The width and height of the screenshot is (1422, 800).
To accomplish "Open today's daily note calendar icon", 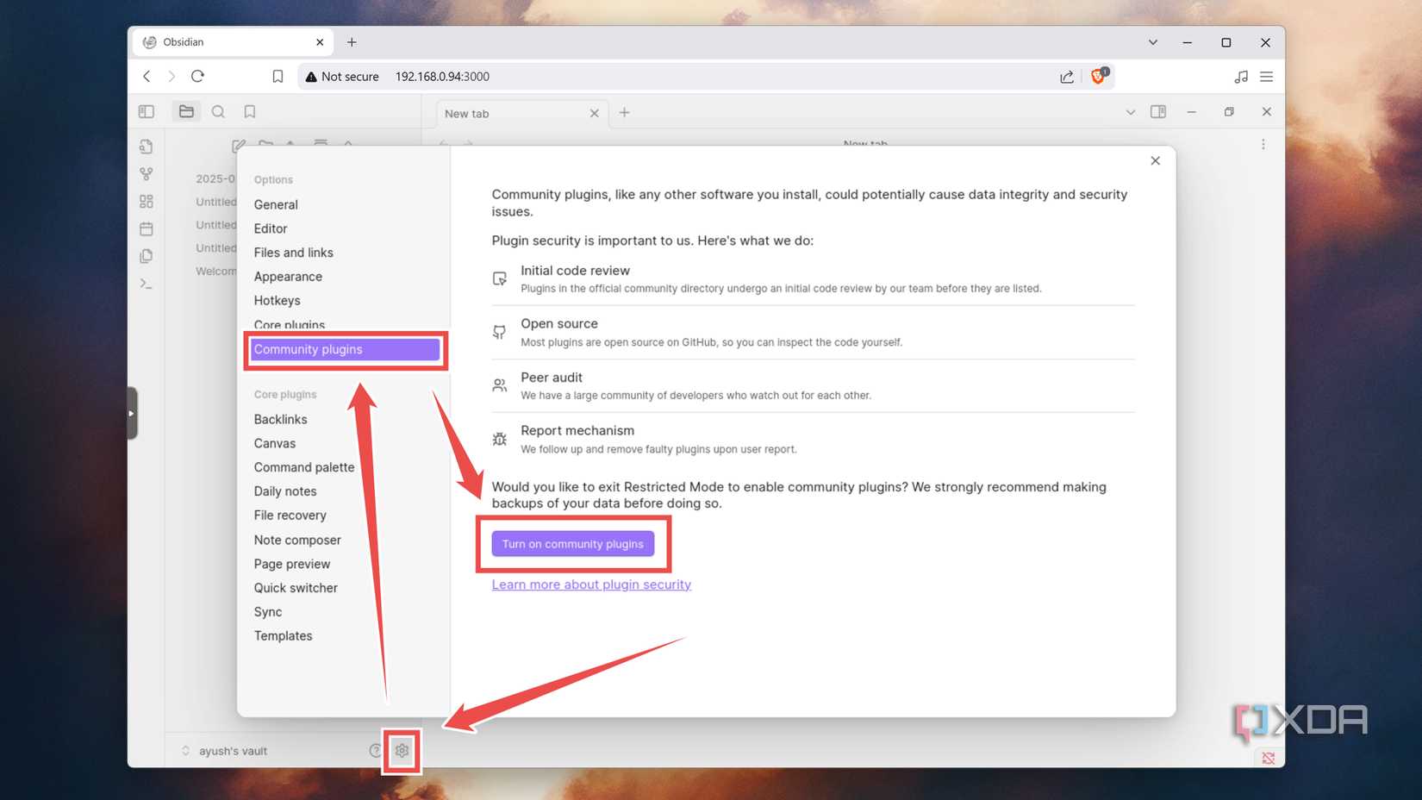I will tap(147, 229).
